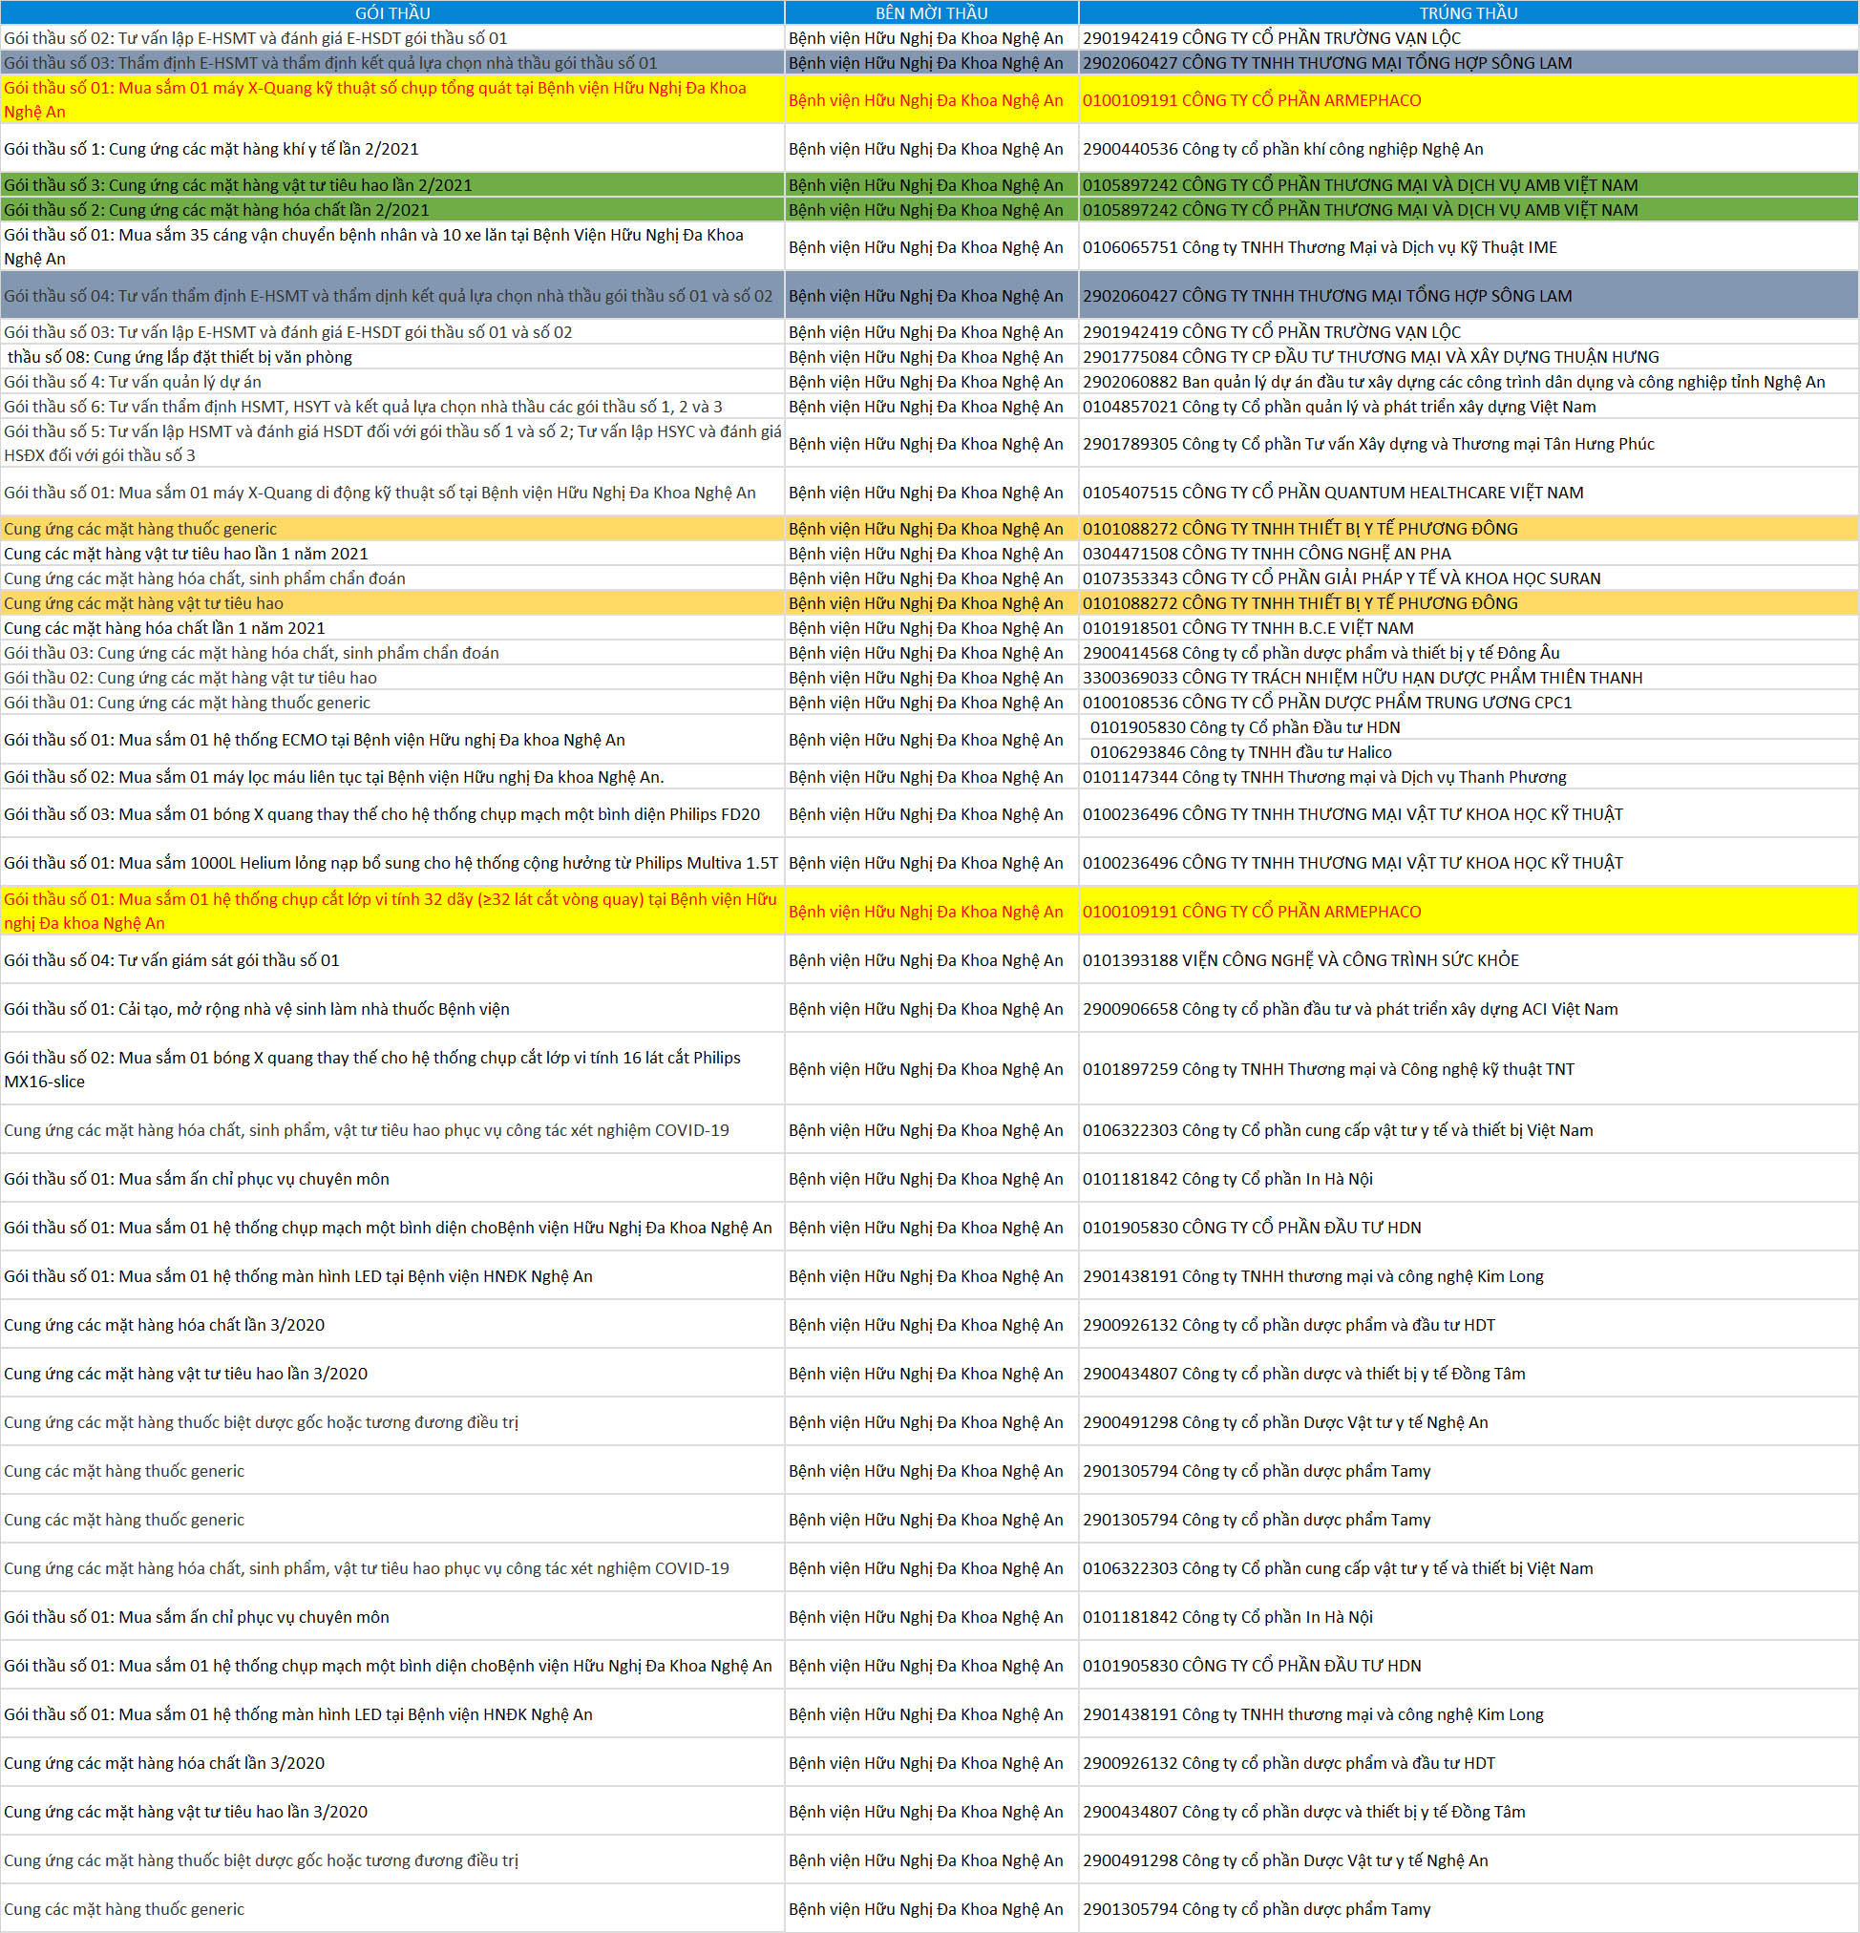Click the BÊN MỜI THẦU column header

point(931,12)
